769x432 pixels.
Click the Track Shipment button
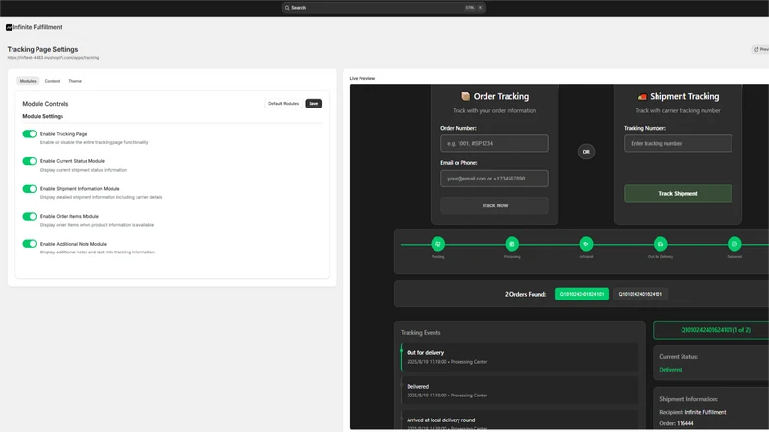coord(678,194)
